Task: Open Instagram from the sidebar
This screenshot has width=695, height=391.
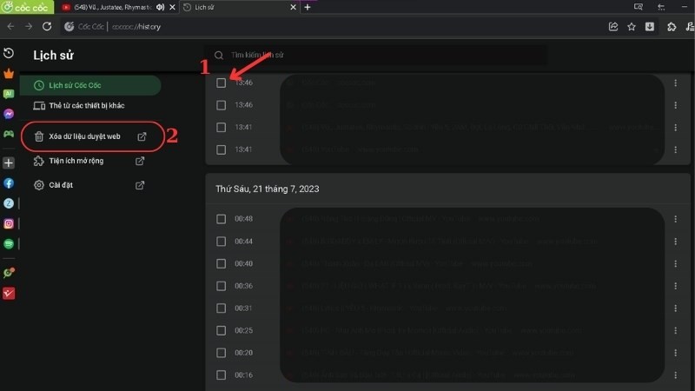Action: pyautogui.click(x=9, y=224)
